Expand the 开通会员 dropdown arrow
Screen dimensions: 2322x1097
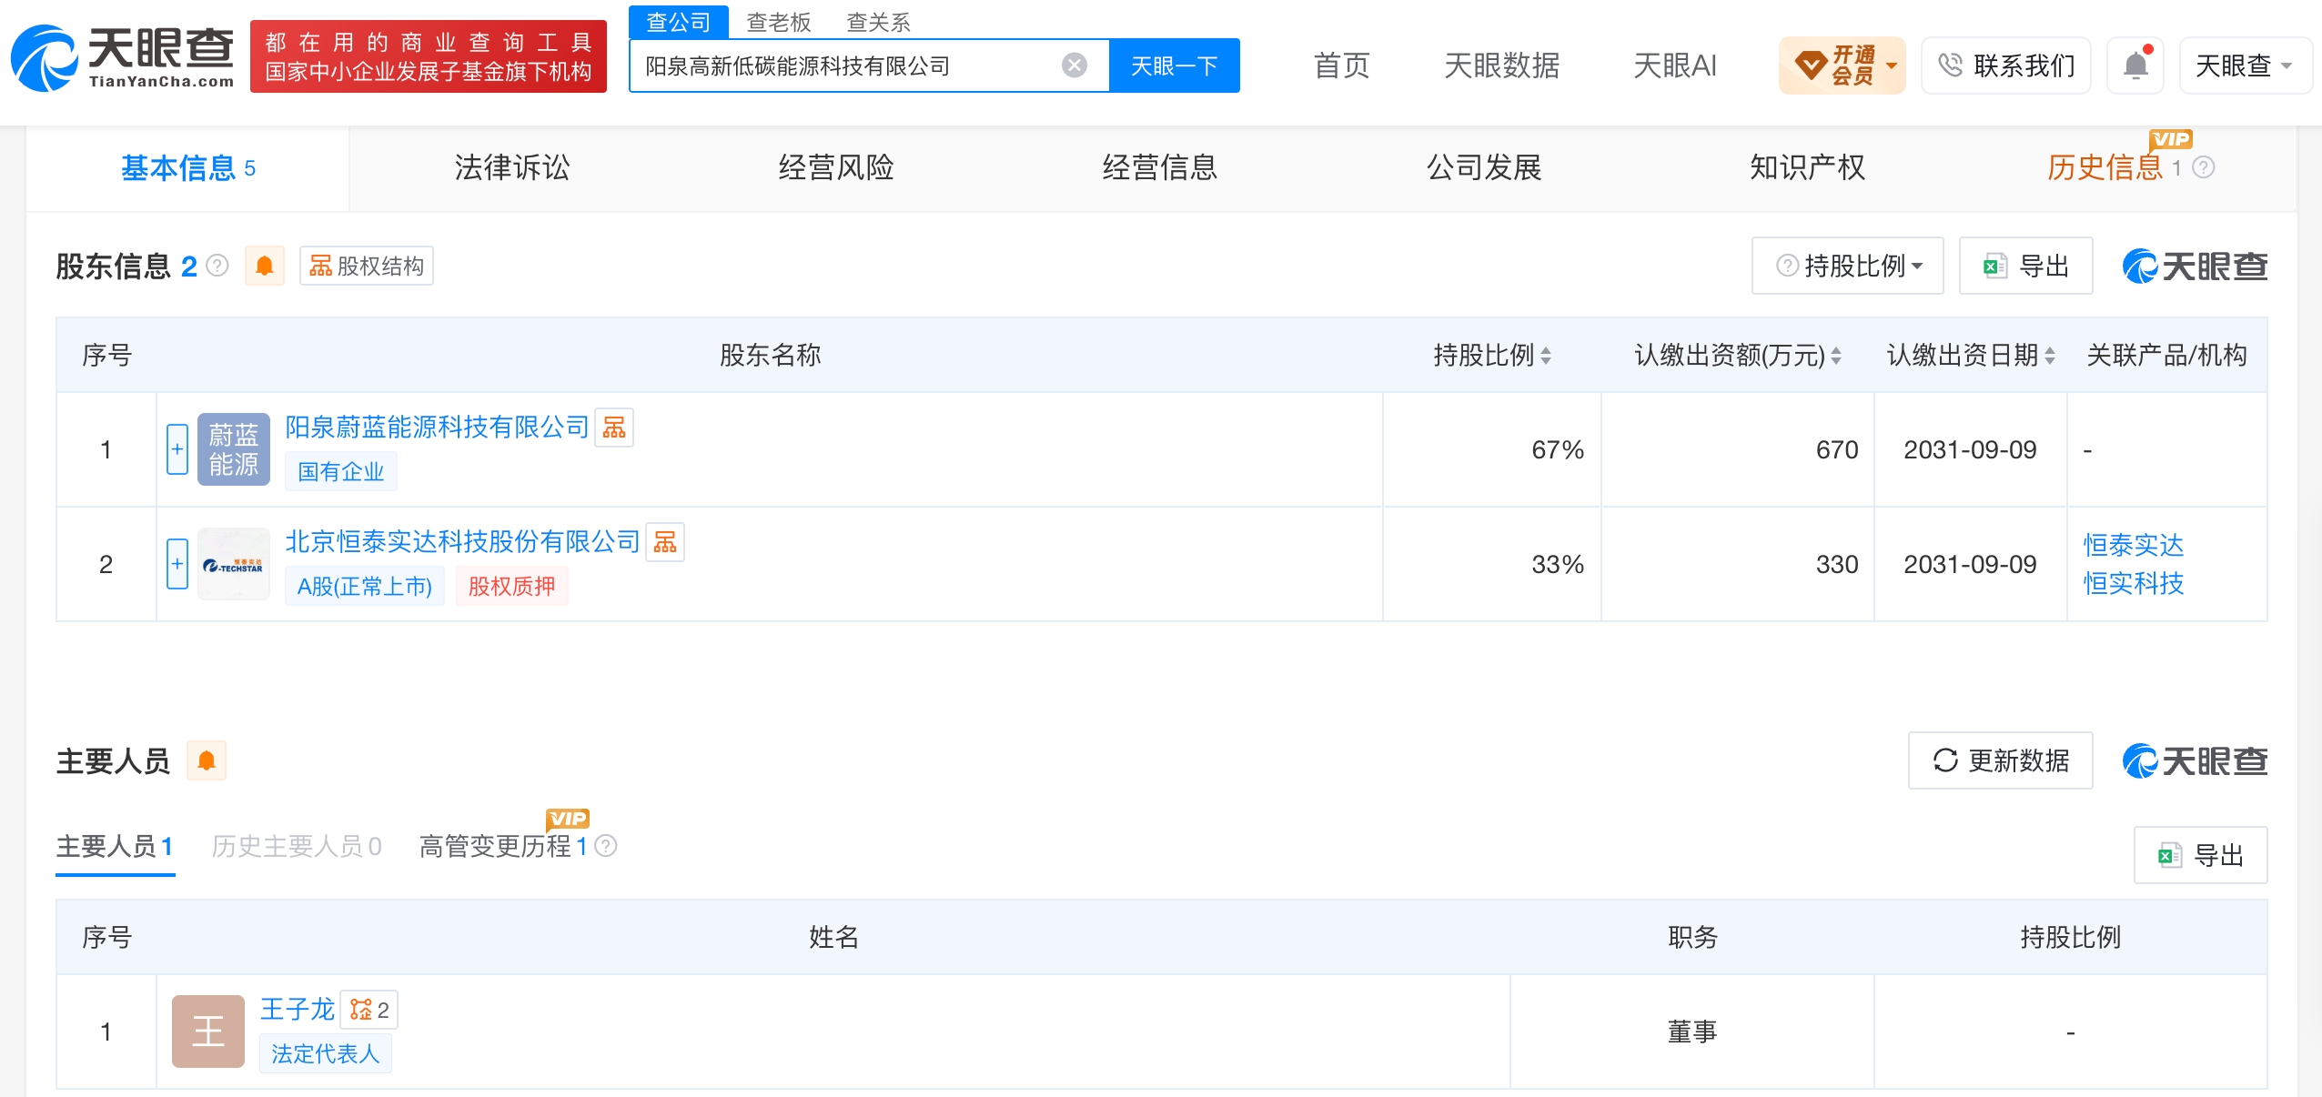[x=1892, y=65]
